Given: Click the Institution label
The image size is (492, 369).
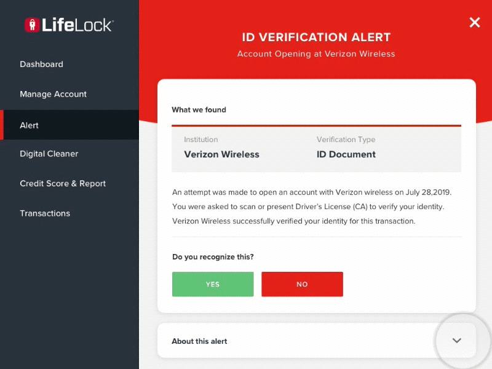Looking at the screenshot, I should click(201, 140).
